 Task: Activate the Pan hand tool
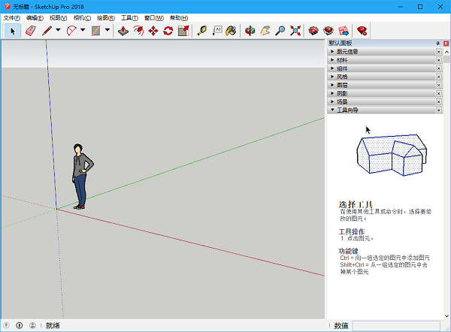265,31
